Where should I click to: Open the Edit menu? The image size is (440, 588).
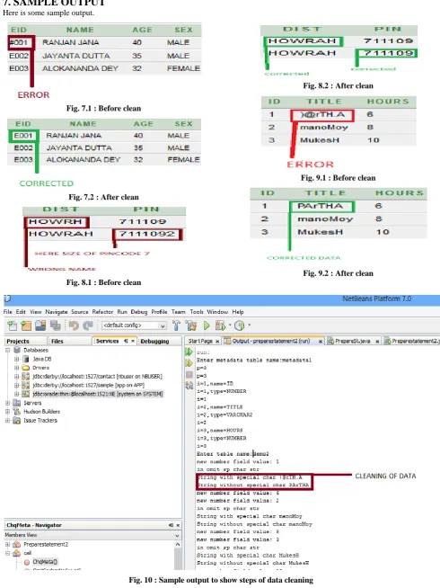click(21, 312)
